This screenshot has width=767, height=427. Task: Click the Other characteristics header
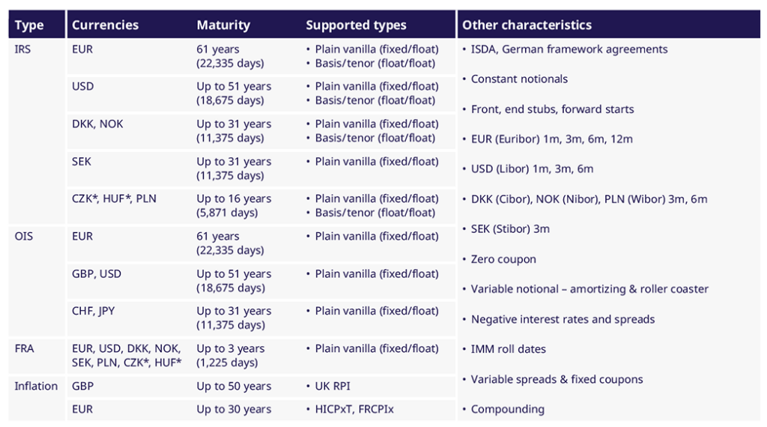(x=527, y=25)
